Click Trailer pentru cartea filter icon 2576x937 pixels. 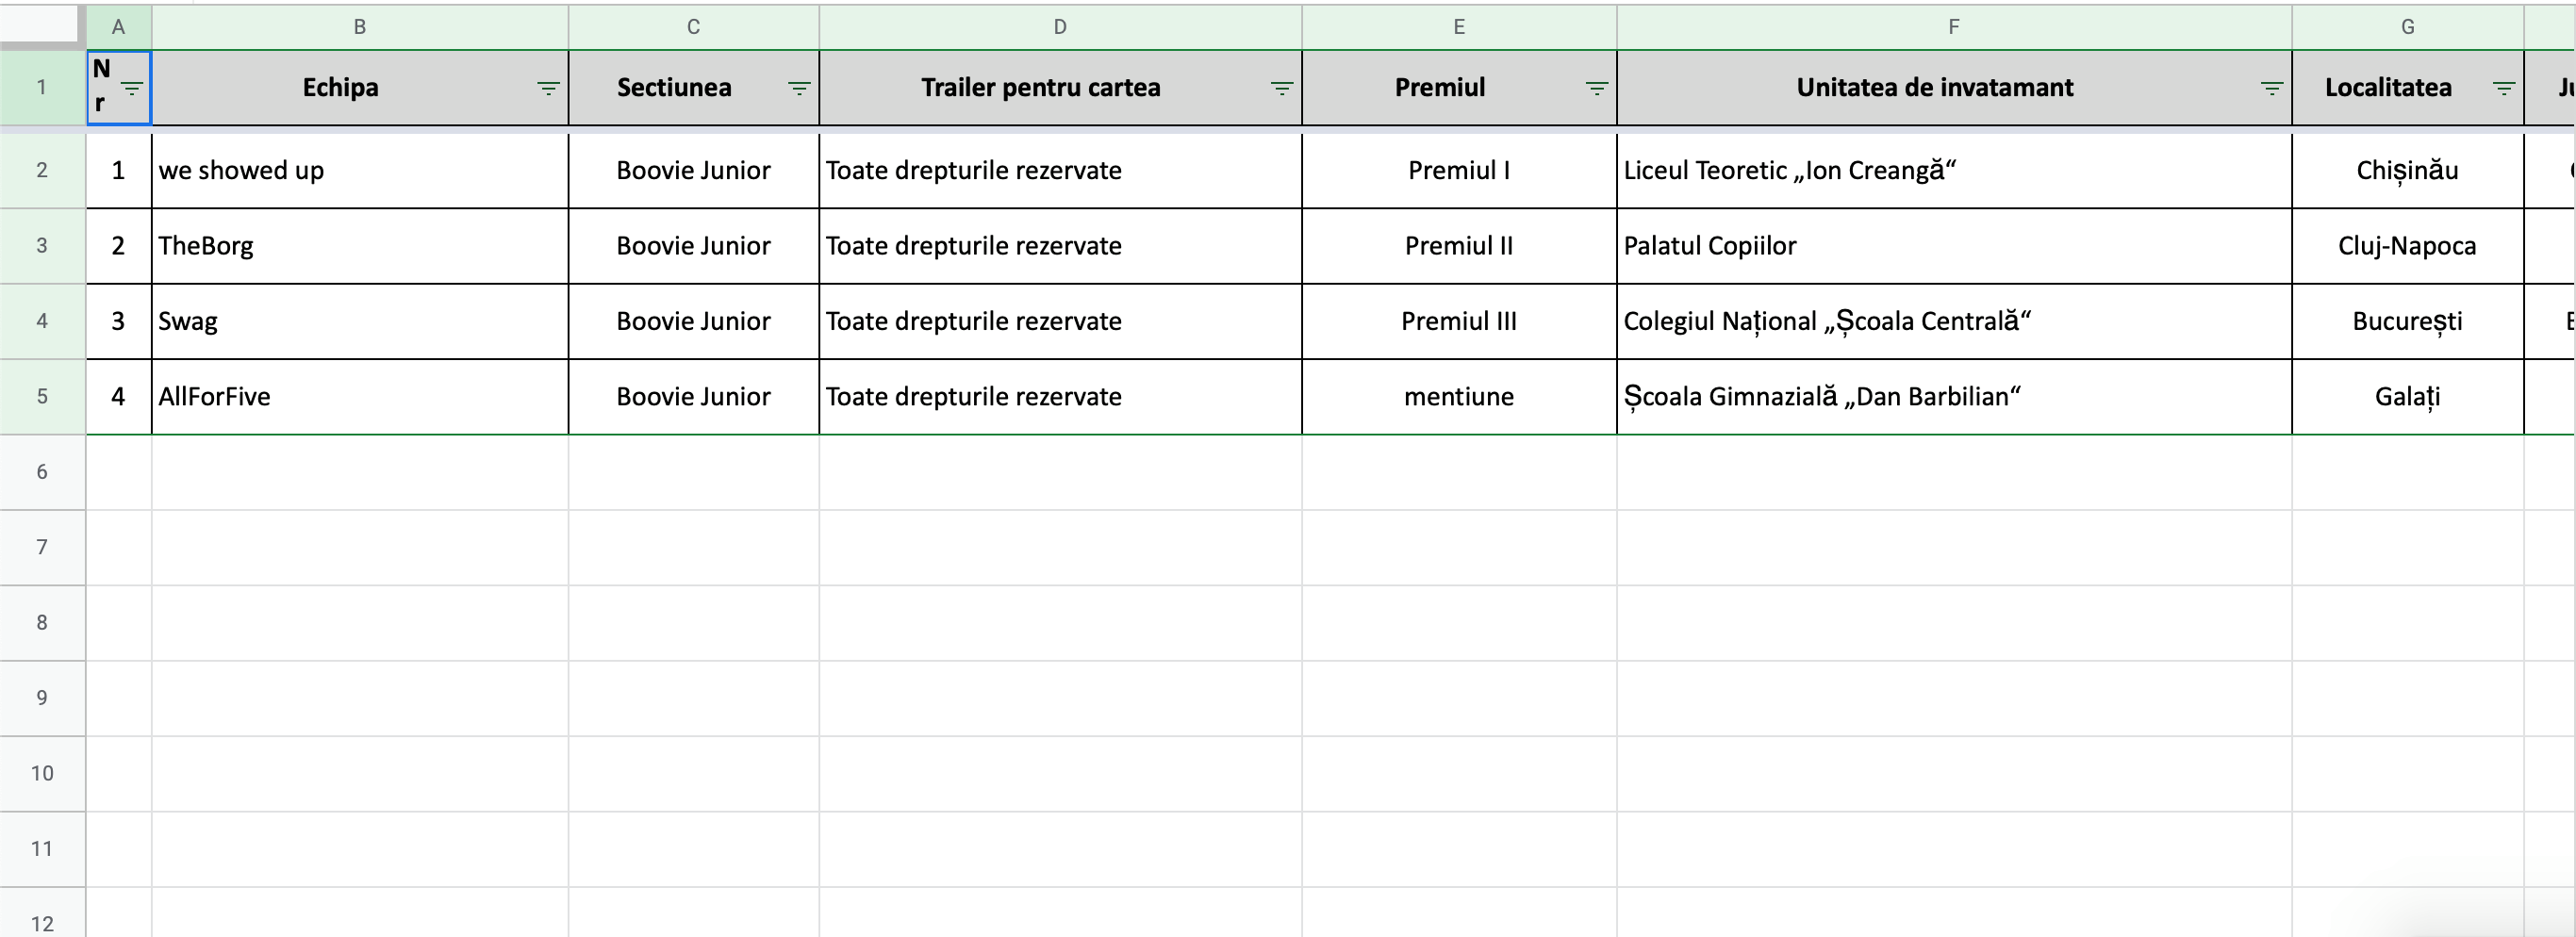(x=1281, y=88)
